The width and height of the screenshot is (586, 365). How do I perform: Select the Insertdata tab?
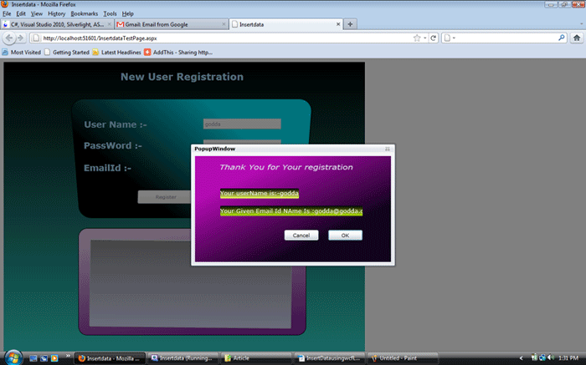(286, 24)
